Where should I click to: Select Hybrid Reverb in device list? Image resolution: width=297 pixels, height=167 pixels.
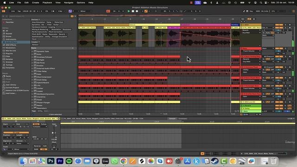[43, 83]
